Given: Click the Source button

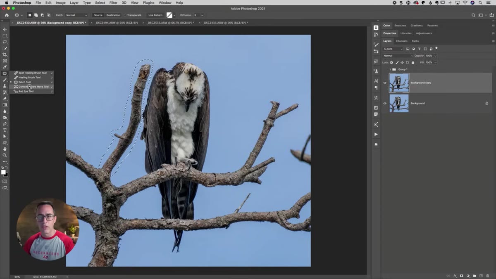Looking at the screenshot, I should click(98, 15).
